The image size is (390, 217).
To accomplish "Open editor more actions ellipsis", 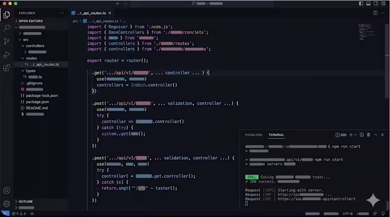I will coord(383,13).
